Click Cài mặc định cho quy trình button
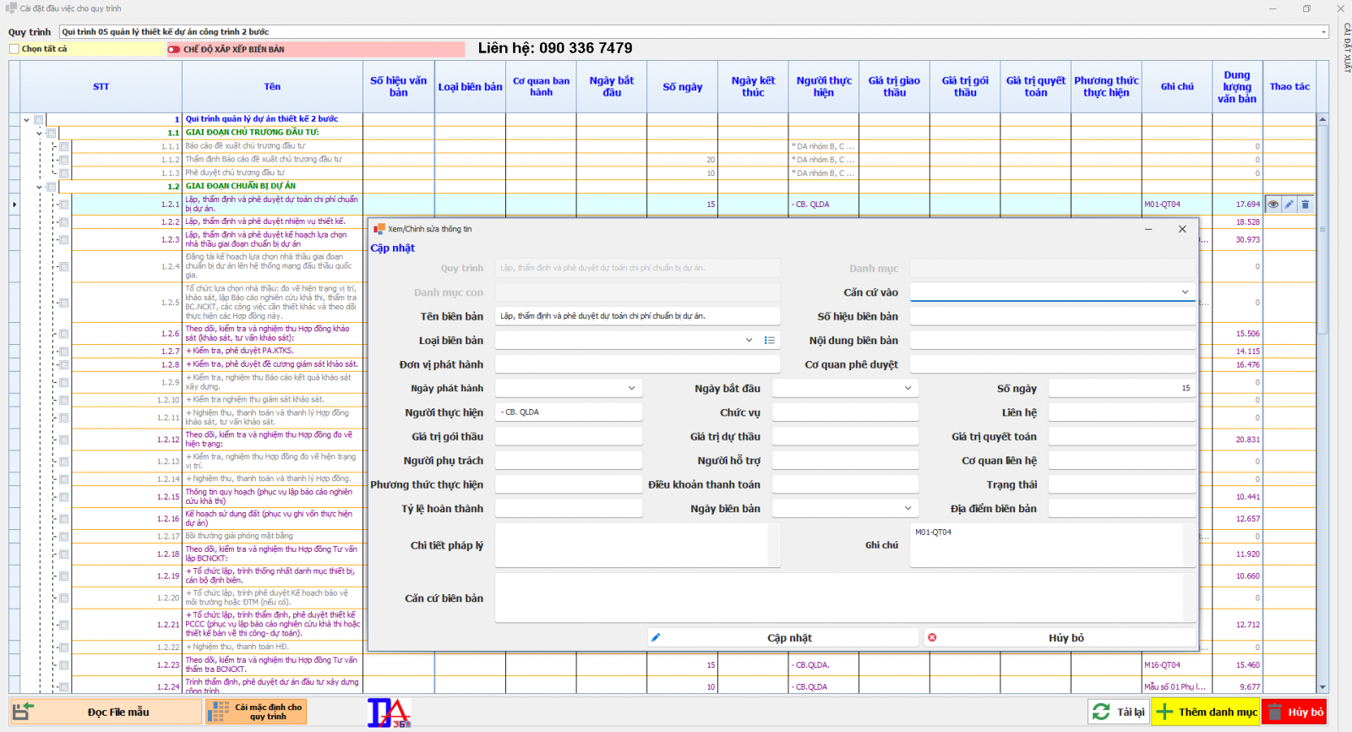Image resolution: width=1352 pixels, height=732 pixels. click(x=256, y=713)
